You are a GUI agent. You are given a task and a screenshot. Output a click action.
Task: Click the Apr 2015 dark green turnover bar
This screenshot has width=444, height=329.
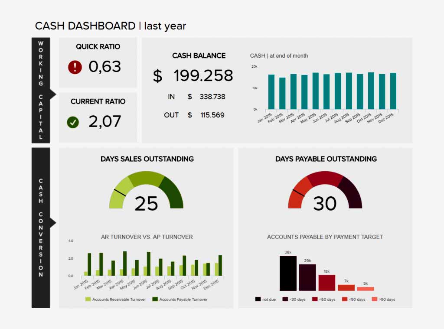click(125, 263)
